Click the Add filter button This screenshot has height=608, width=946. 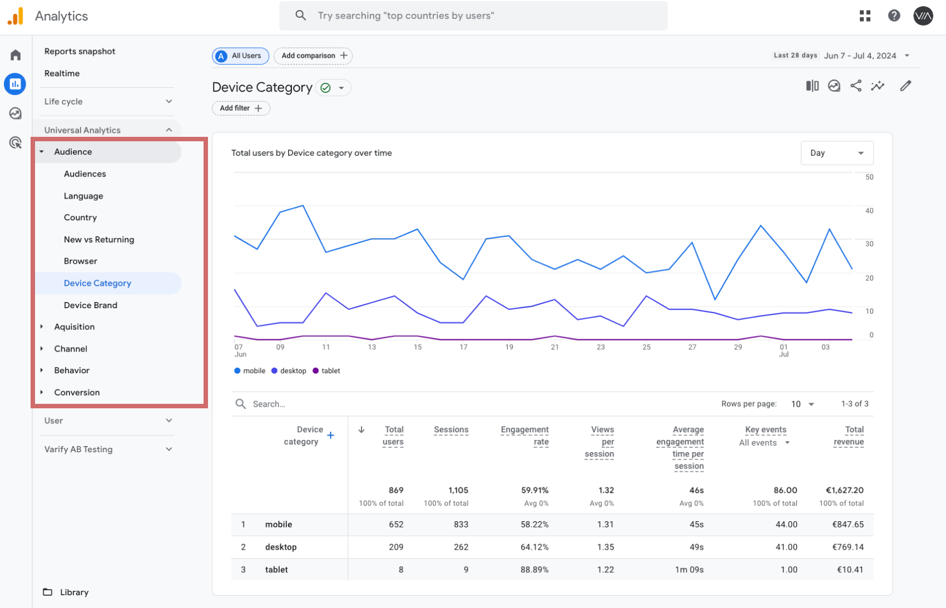241,108
